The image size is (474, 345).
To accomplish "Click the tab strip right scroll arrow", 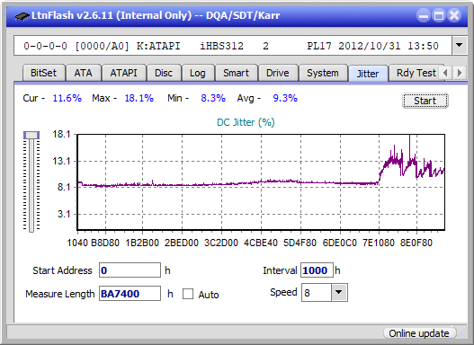I will pyautogui.click(x=460, y=73).
